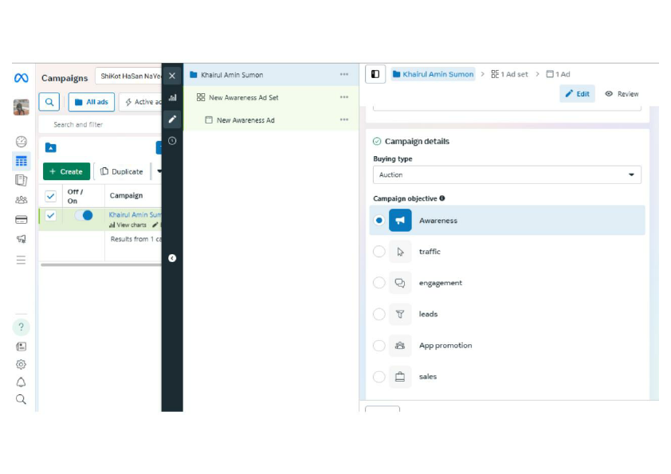Open the billing credit card icon
This screenshot has width=671, height=474.
(22, 219)
